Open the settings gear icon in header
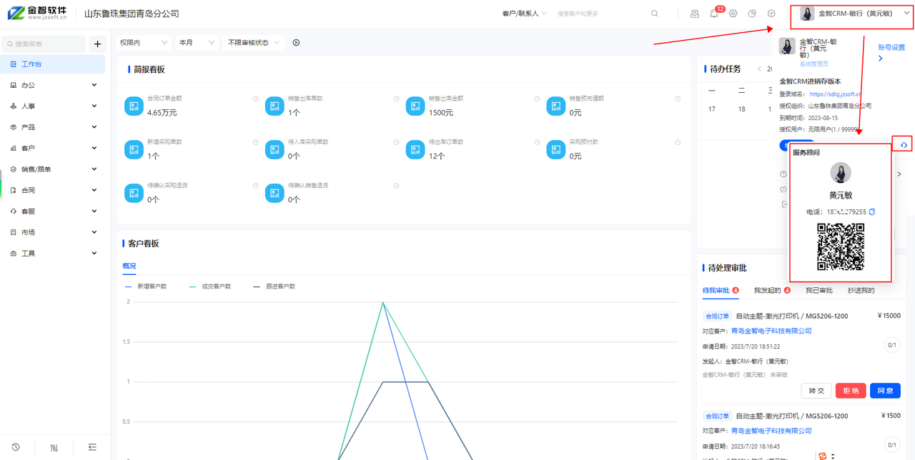915x460 pixels. click(x=733, y=14)
